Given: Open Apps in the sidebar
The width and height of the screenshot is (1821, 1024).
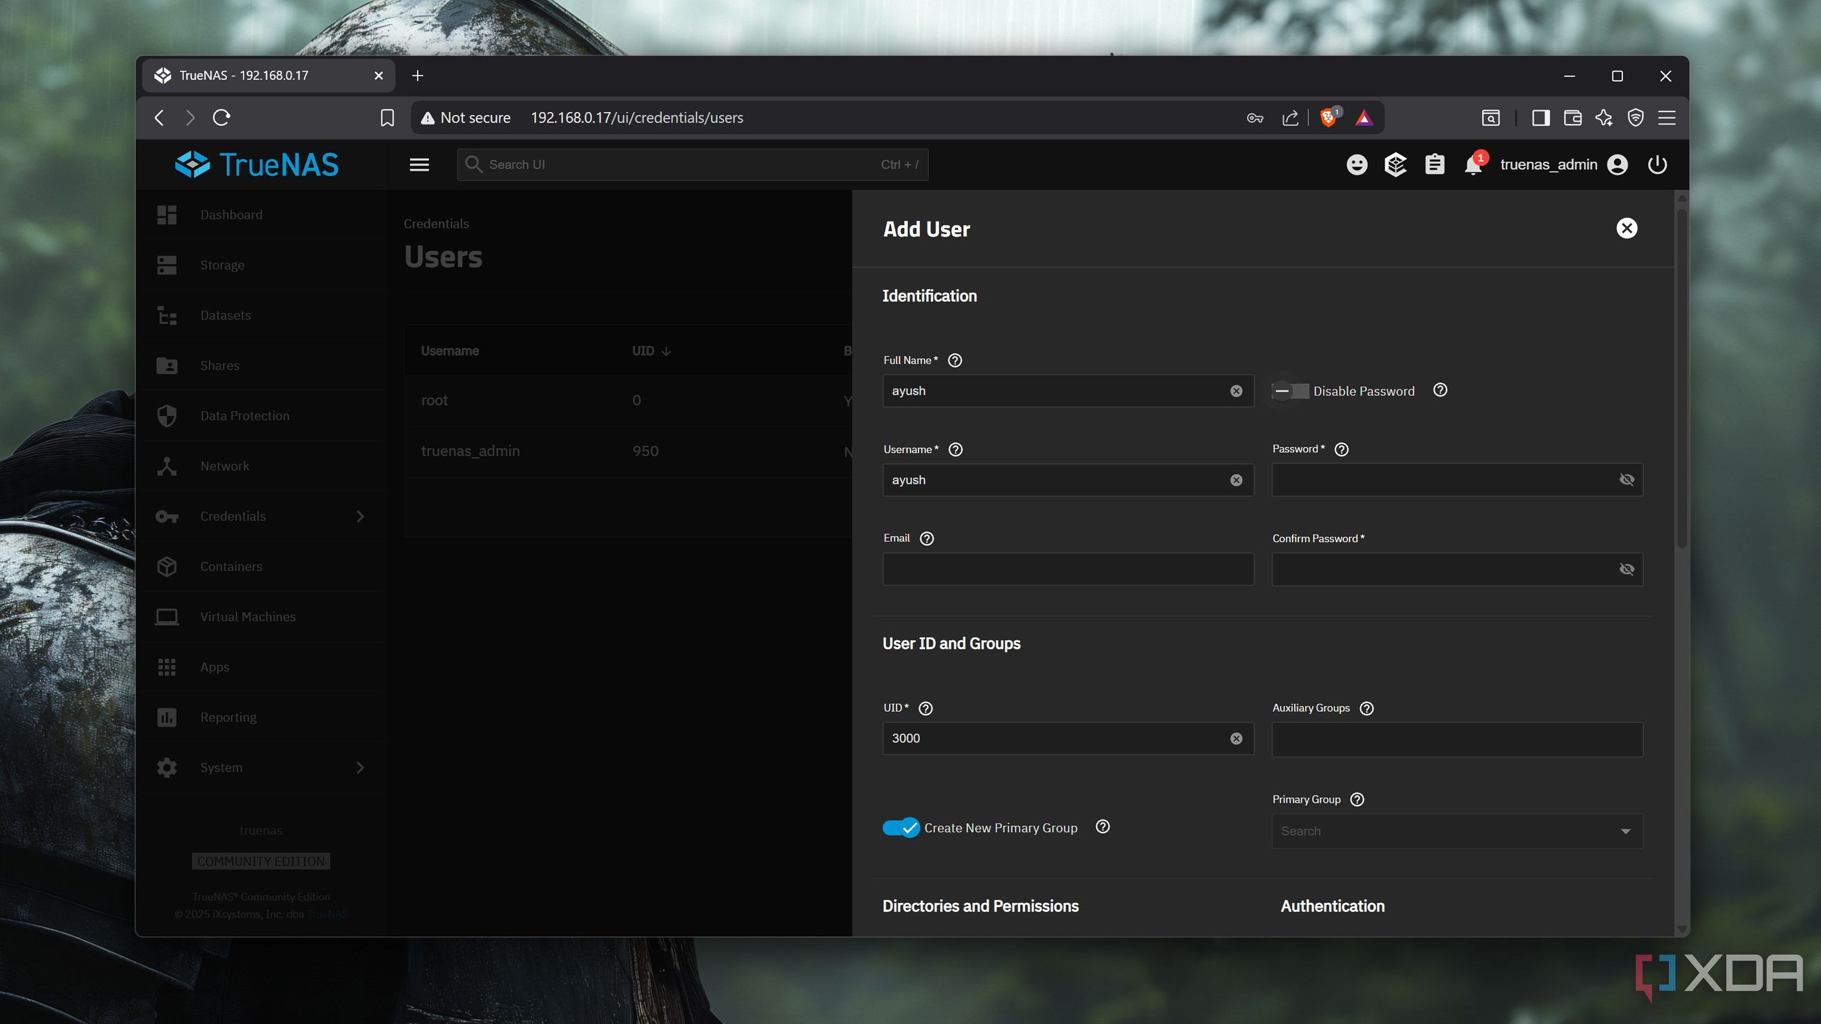Looking at the screenshot, I should (x=262, y=667).
